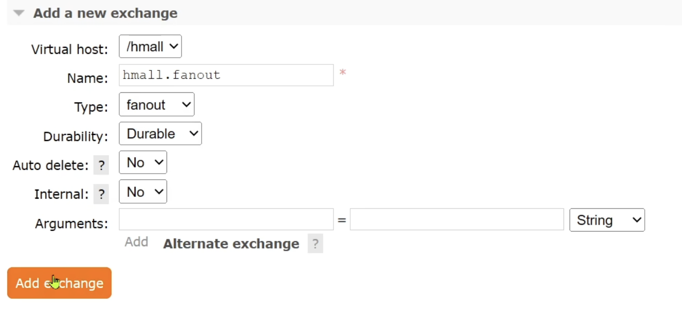
Task: Click the Alternate exchange link
Action: (231, 244)
